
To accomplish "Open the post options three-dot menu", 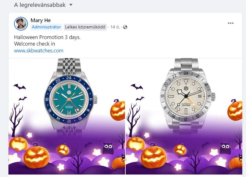I will [230, 23].
